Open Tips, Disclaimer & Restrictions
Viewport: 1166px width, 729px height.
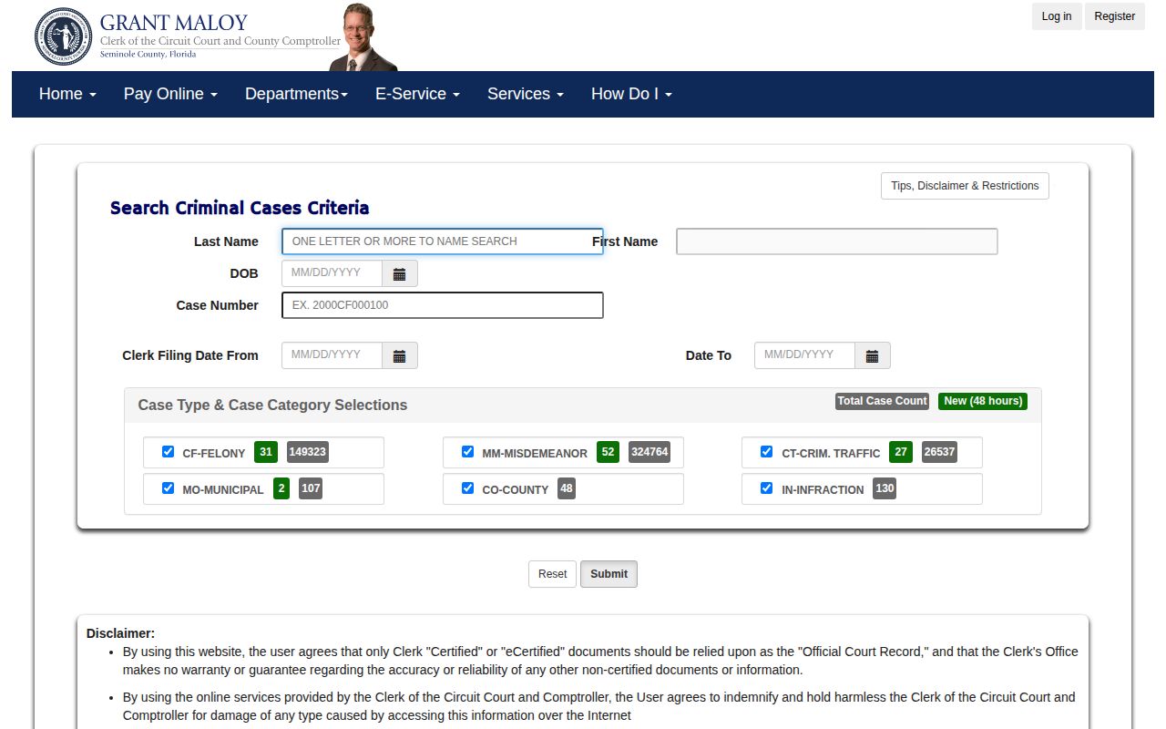click(x=965, y=186)
